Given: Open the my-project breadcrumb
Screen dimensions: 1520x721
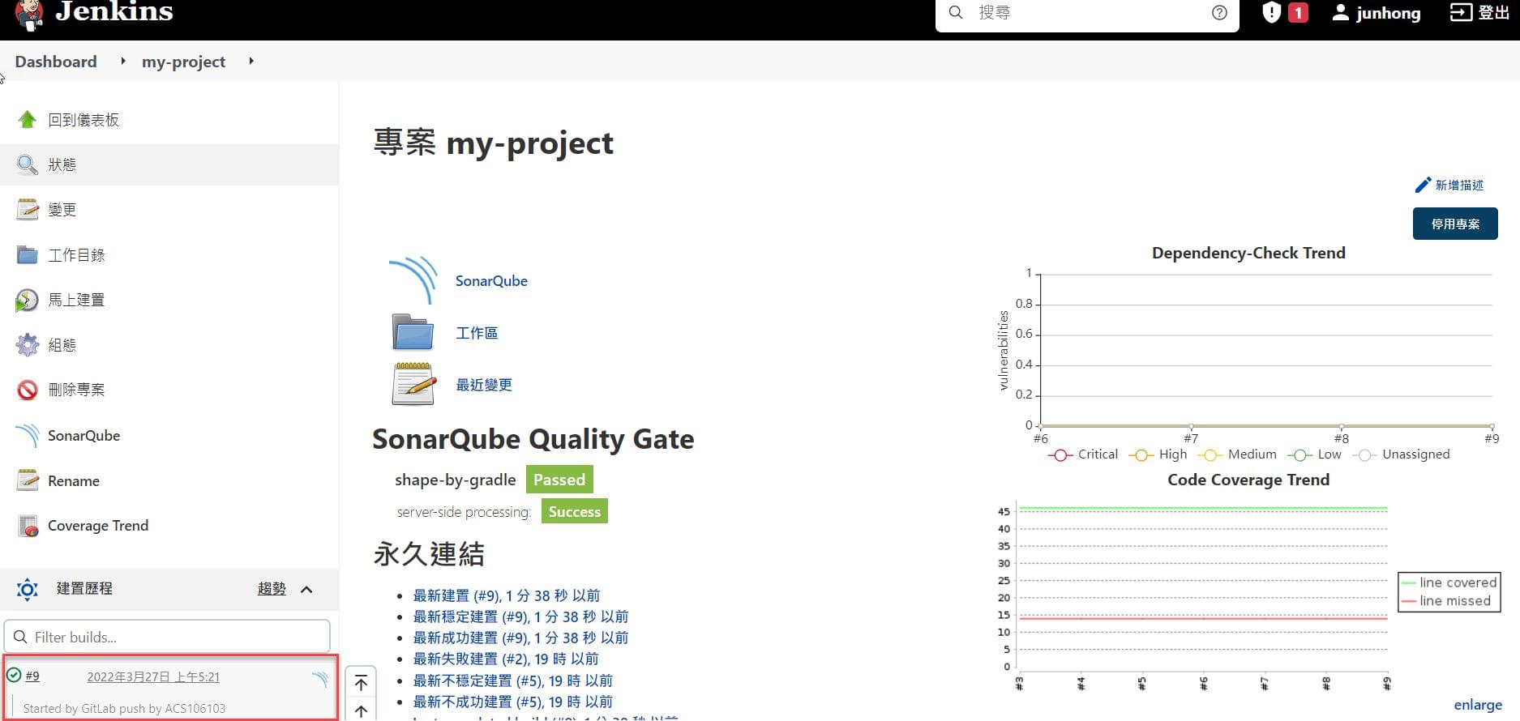Looking at the screenshot, I should (x=183, y=62).
